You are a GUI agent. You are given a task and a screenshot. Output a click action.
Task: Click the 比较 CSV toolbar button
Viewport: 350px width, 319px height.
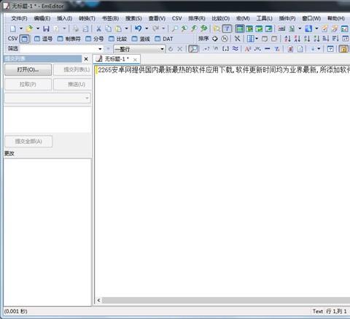point(118,39)
